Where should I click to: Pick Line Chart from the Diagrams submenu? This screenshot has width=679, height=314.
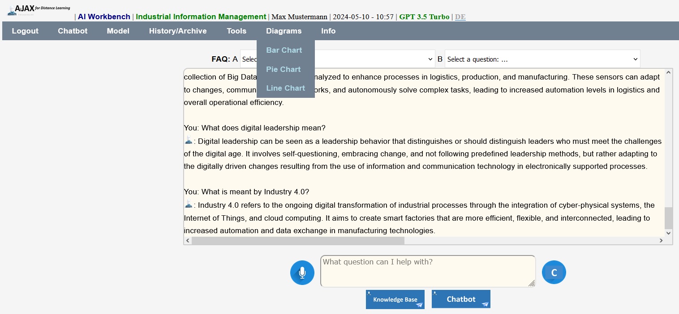tap(285, 88)
